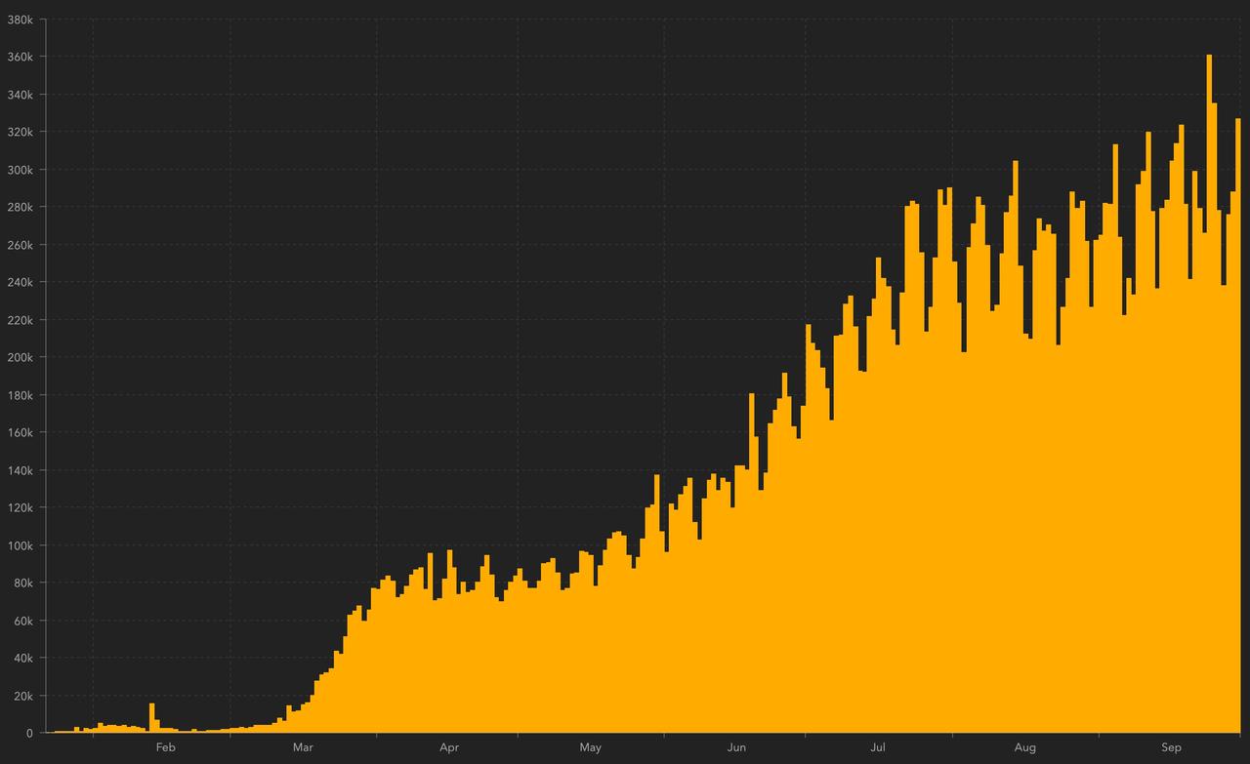Select the 'Jul' month label
Viewport: 1250px width, 764px height.
tap(878, 748)
